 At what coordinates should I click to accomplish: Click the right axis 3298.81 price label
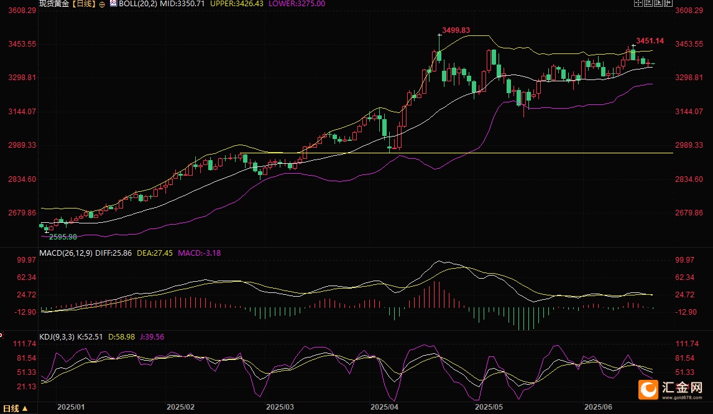pos(689,78)
